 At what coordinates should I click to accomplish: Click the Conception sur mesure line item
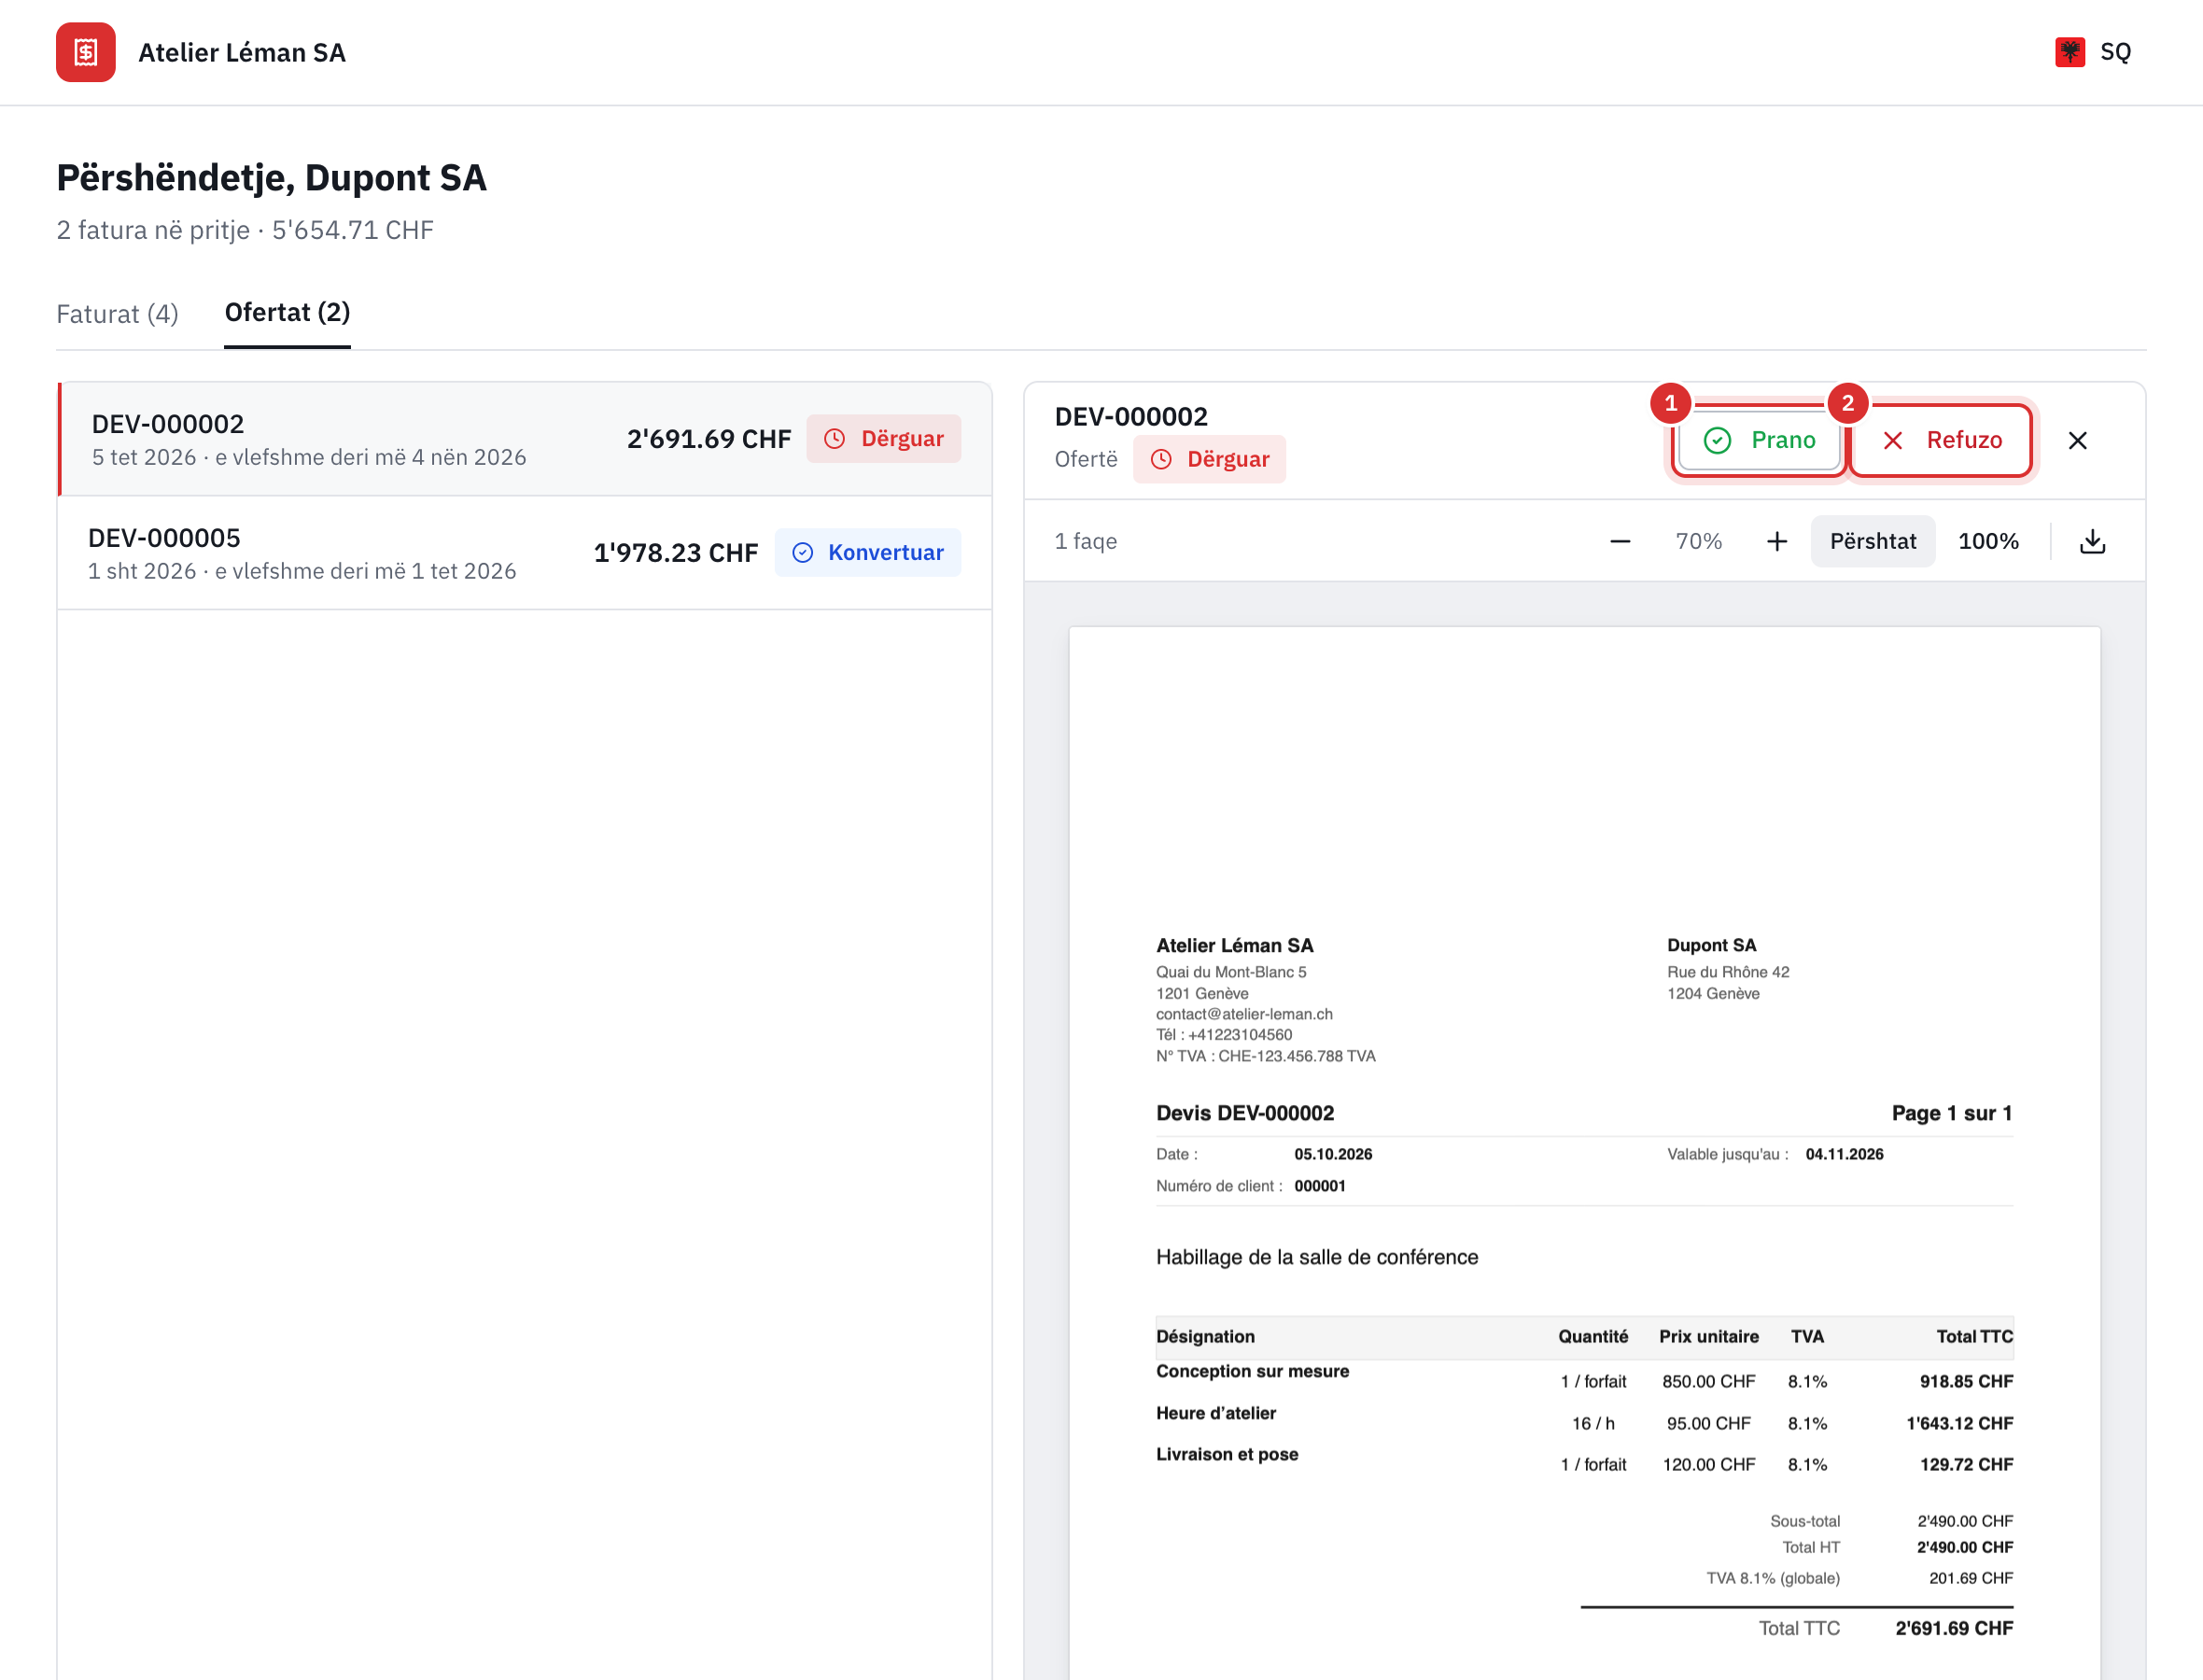tap(1252, 1371)
